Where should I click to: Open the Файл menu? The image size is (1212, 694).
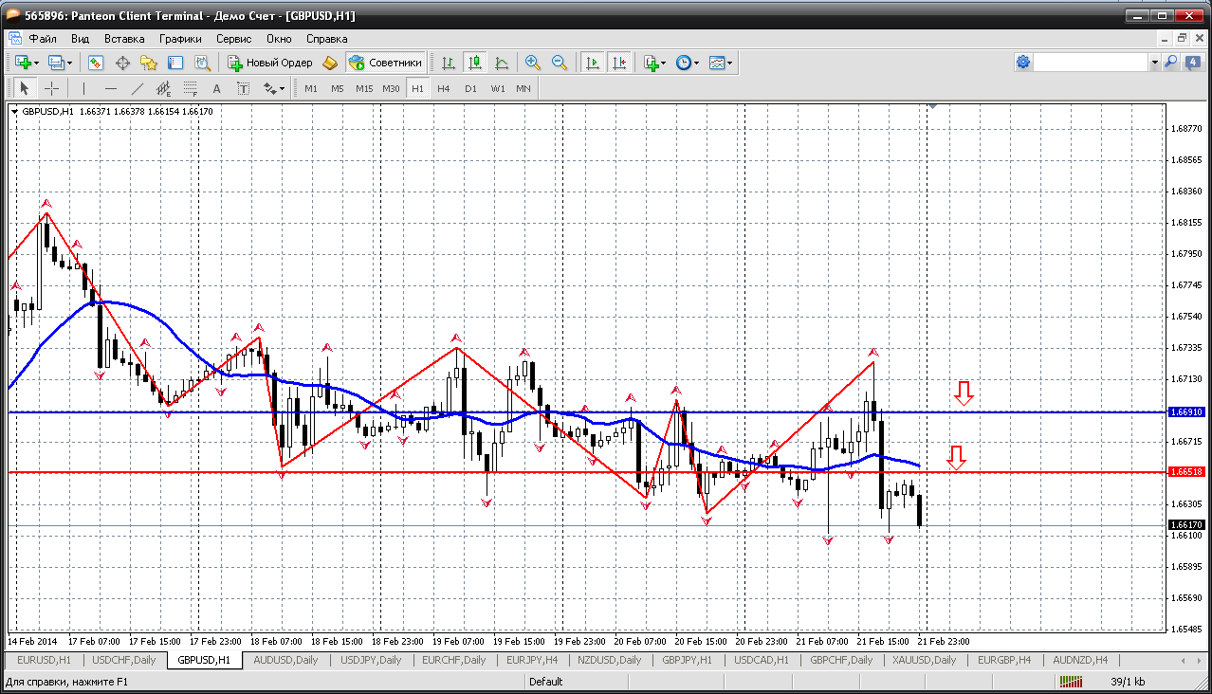tap(43, 39)
